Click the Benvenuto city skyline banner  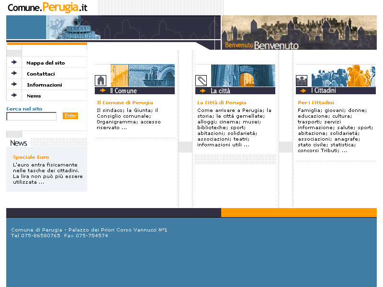click(299, 33)
